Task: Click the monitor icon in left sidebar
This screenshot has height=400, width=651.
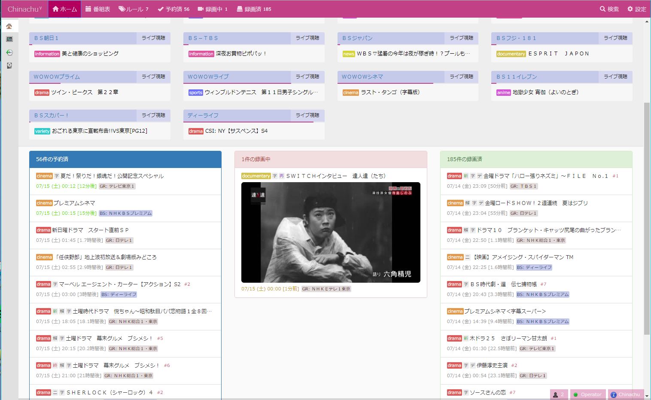Action: tap(9, 39)
